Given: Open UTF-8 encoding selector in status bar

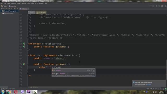Looking at the screenshot, I should coord(157,89).
